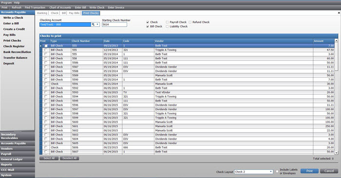Open Pay Bills in the sidebar
This screenshot has width=341, height=178.
[x=9, y=35]
